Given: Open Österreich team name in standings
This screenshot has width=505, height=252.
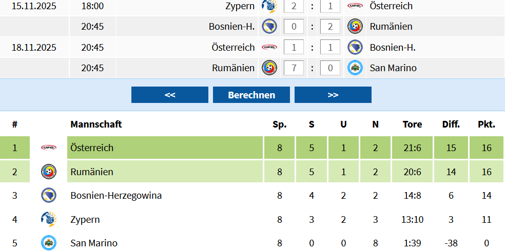Looking at the screenshot, I should coord(92,148).
